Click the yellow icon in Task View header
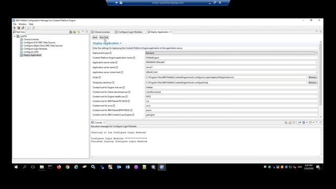 coord(79,32)
